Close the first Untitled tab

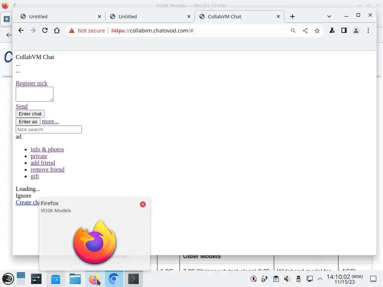click(x=99, y=16)
